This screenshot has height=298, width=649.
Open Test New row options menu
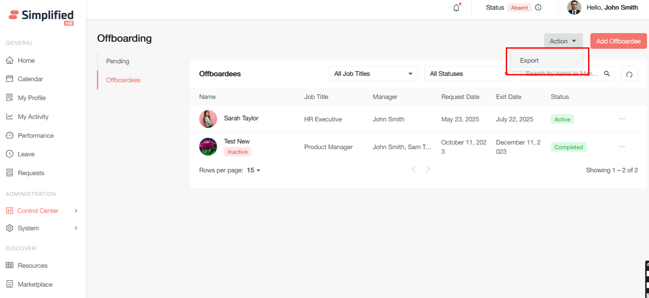[x=622, y=147]
